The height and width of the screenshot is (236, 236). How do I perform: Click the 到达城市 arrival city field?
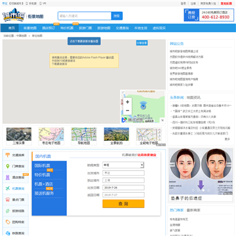(123, 180)
